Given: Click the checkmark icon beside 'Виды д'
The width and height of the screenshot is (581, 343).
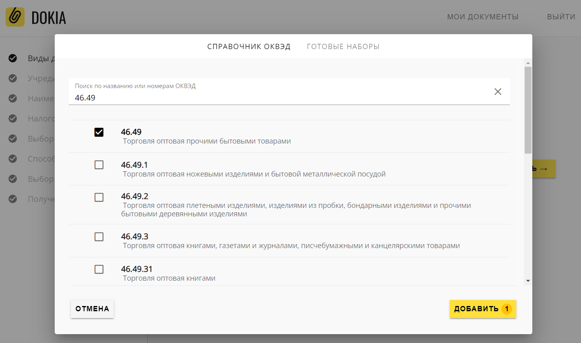Looking at the screenshot, I should point(13,58).
